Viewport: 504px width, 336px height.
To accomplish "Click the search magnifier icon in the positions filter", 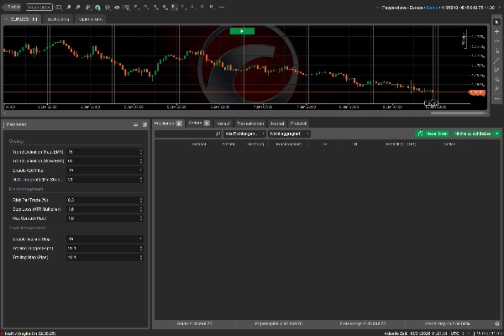I will (x=218, y=134).
